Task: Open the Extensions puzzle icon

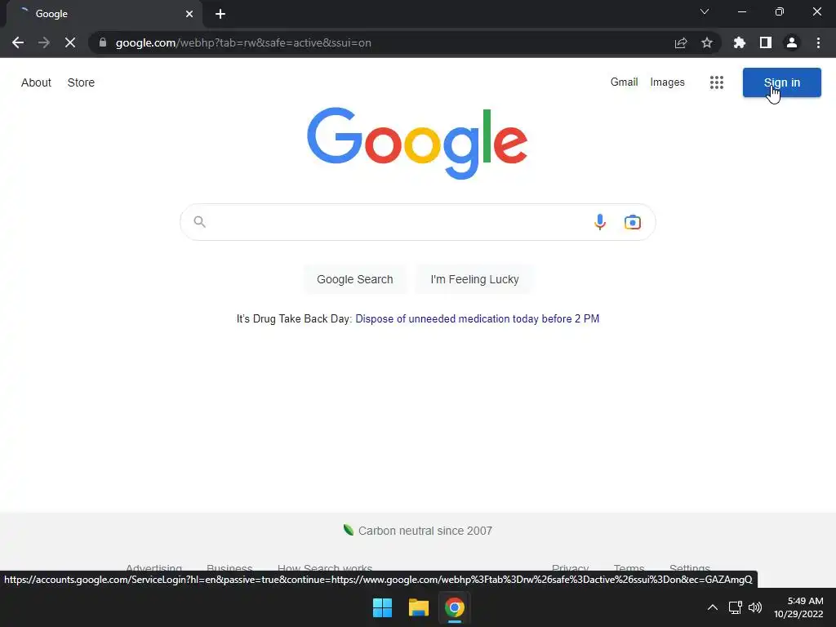Action: click(739, 42)
